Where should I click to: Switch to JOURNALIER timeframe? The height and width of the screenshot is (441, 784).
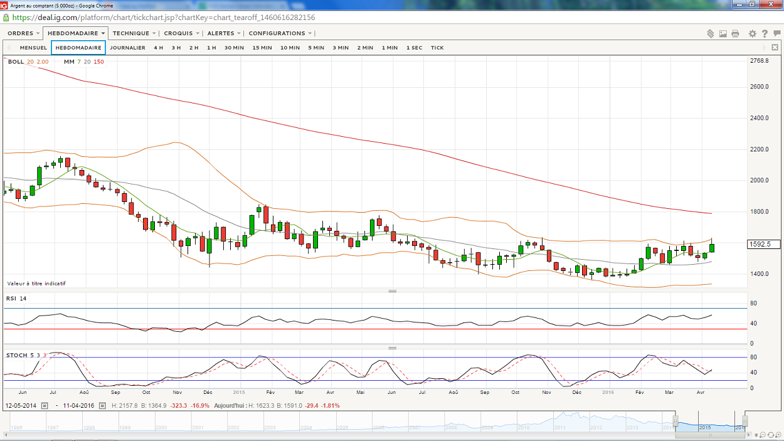128,48
